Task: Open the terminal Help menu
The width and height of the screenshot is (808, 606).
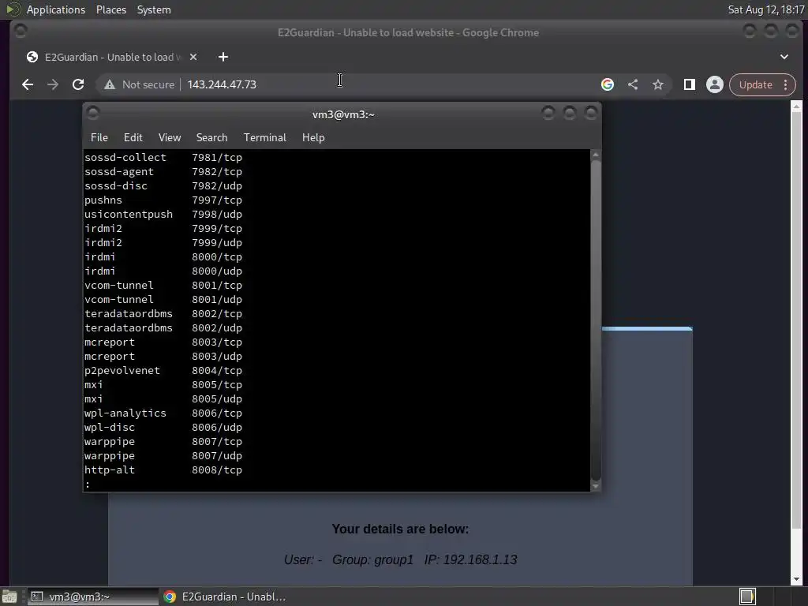Action: 313,137
